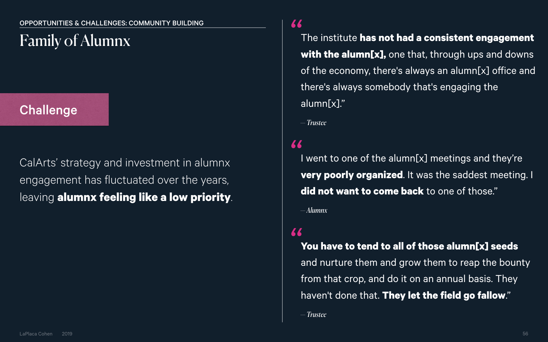The height and width of the screenshot is (342, 548).
Task: Click bold phrase 'very poorly organized'
Action: pyautogui.click(x=352, y=175)
